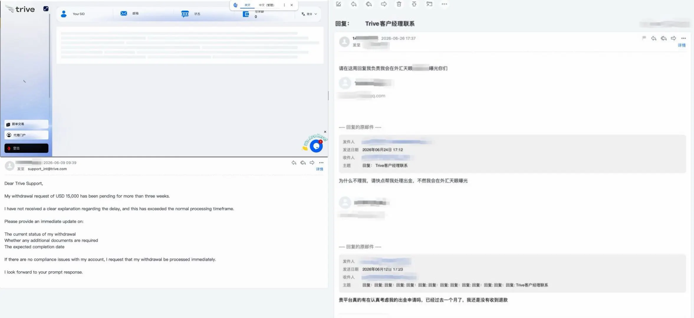The image size is (694, 318).
Task: Reply all on the 2026-06-26 17:37 message
Action: click(x=664, y=38)
